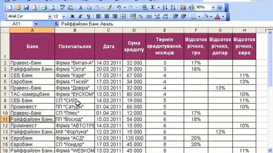
Task: Sort data descending
Action: point(173,8)
